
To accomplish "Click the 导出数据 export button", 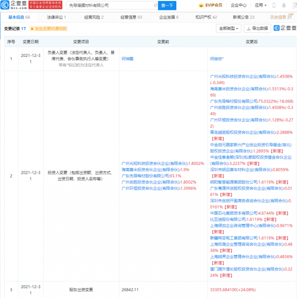I will click(257, 29).
